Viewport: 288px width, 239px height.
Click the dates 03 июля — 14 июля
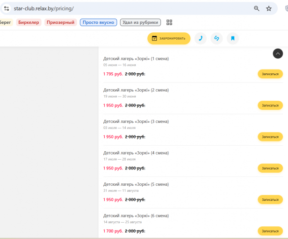point(119,127)
